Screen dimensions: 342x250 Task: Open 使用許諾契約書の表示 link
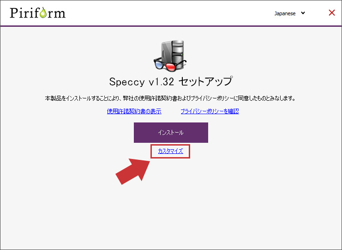(134, 111)
